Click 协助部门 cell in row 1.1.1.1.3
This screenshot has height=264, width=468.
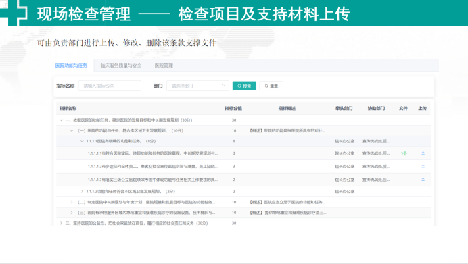tap(376, 180)
